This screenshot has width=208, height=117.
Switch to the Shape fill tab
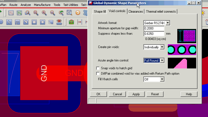click(x=100, y=12)
